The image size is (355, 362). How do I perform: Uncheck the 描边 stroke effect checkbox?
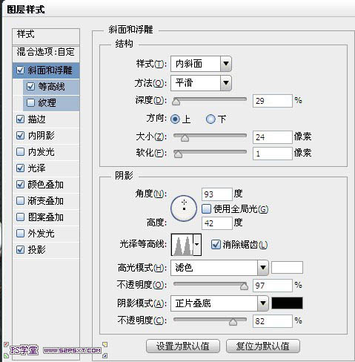[x=20, y=119]
